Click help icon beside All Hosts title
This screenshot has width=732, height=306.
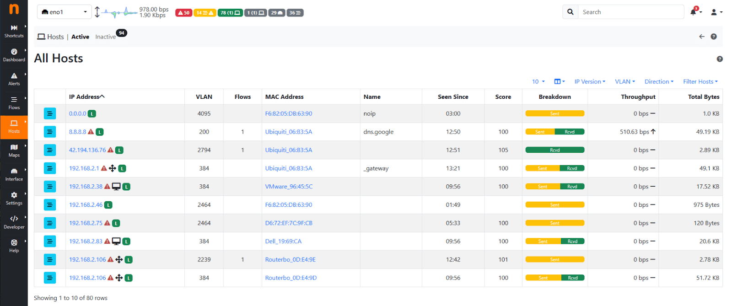click(719, 59)
